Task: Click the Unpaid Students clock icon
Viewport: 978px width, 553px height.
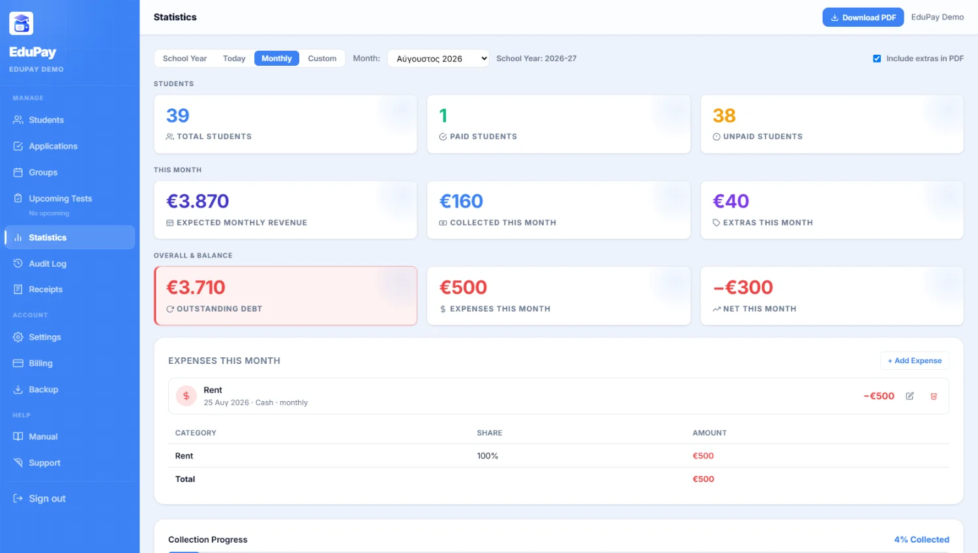Action: pyautogui.click(x=717, y=136)
